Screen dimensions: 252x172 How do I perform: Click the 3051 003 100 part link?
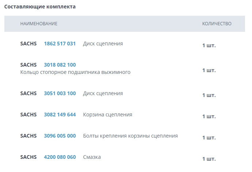click(60, 93)
